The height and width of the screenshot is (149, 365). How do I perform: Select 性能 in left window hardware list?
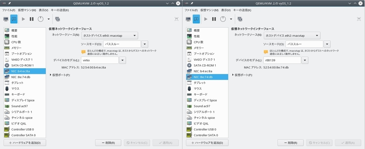[25, 36]
